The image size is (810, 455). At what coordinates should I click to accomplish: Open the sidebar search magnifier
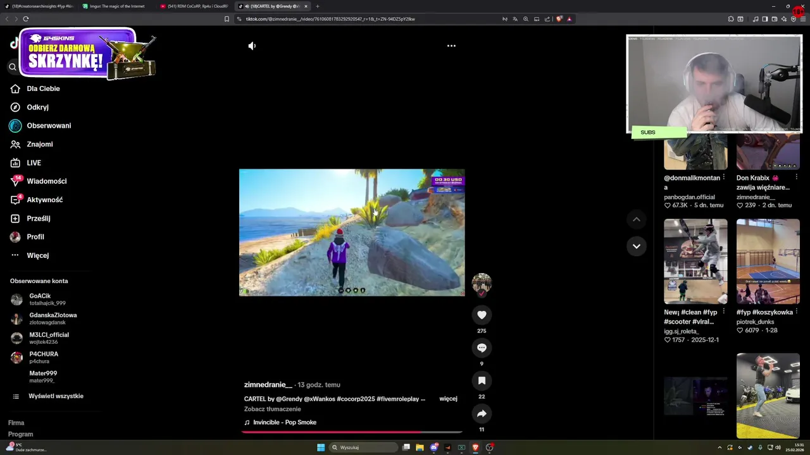tap(12, 66)
